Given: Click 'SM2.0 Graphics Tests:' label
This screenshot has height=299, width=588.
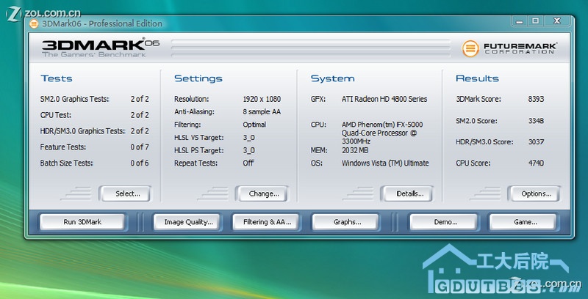Looking at the screenshot, I should pos(75,99).
